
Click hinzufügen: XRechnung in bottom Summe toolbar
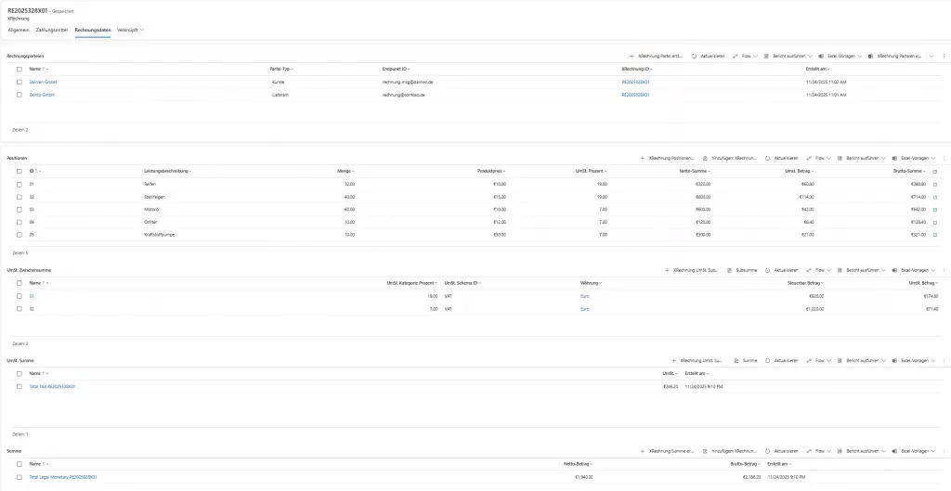730,451
